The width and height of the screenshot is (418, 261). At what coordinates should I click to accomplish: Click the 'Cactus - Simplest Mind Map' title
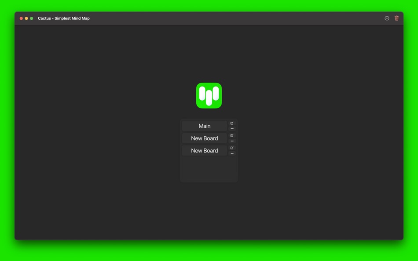coord(64,18)
